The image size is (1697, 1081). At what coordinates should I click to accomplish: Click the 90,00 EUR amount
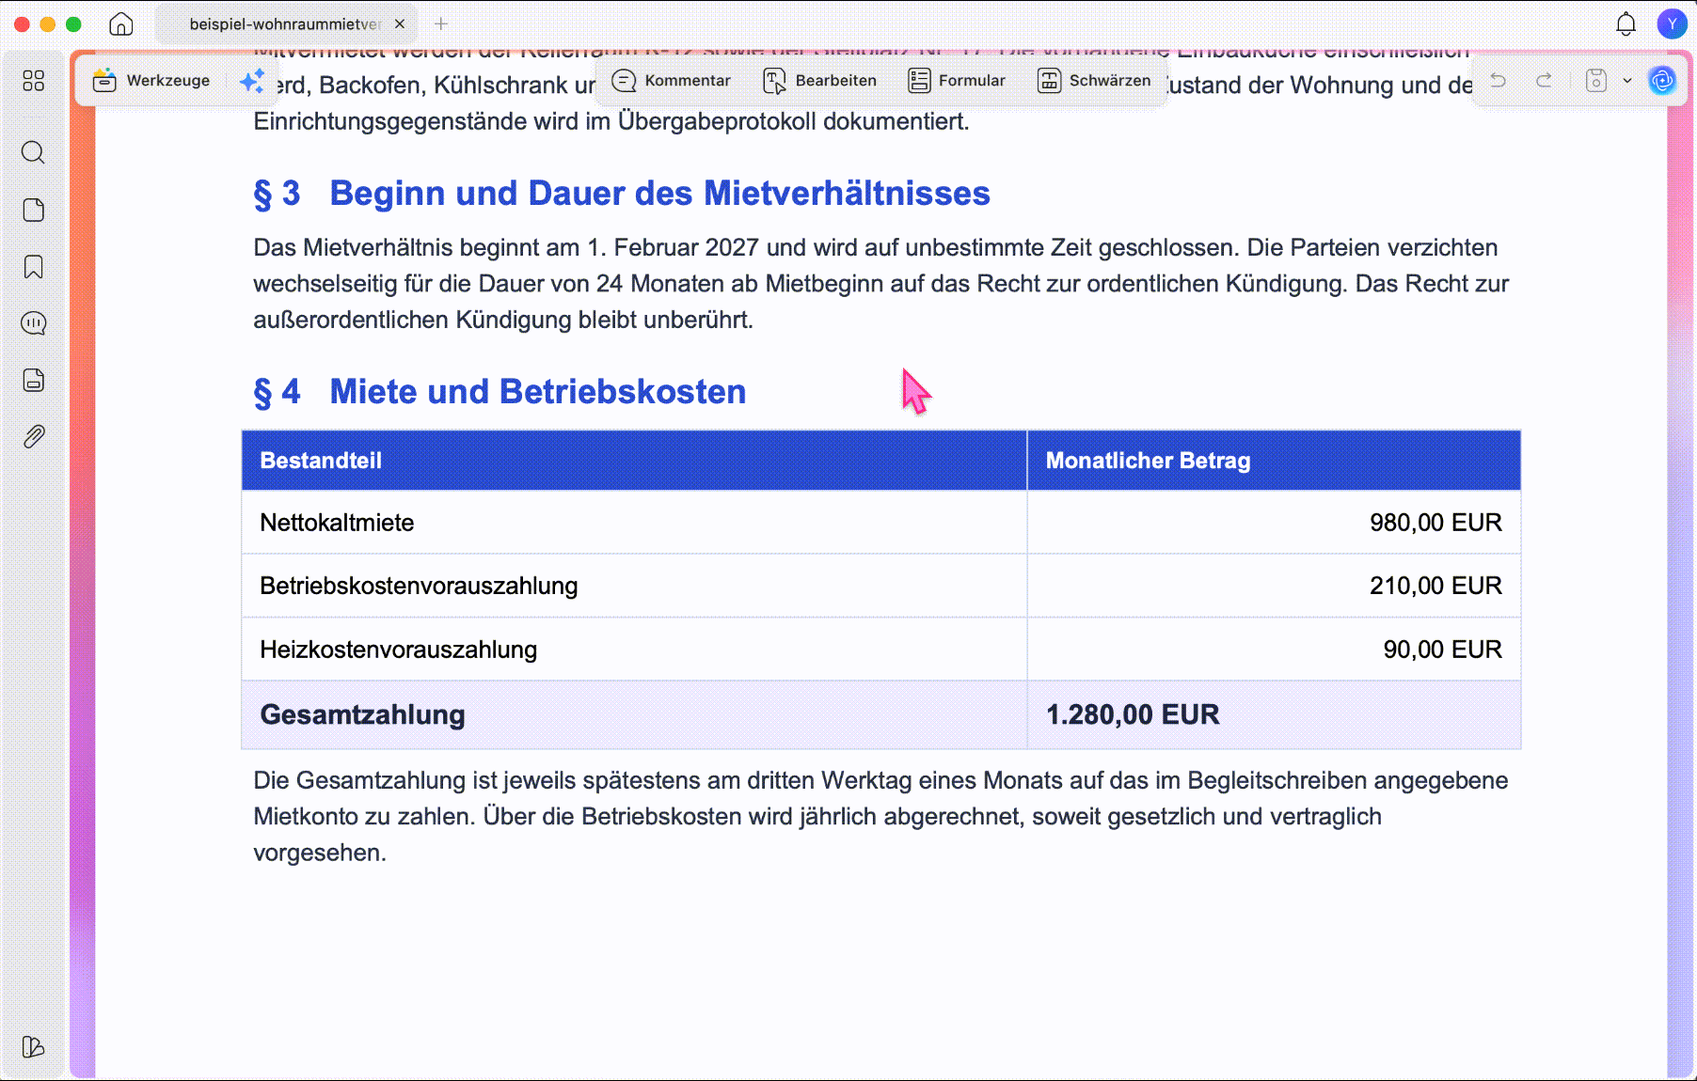tap(1442, 650)
